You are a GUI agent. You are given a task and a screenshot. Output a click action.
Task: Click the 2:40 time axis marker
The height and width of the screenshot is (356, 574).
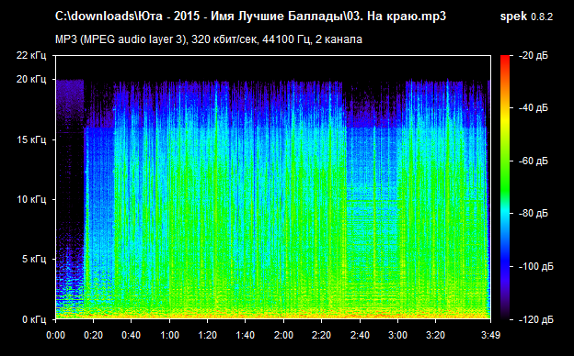pos(360,335)
